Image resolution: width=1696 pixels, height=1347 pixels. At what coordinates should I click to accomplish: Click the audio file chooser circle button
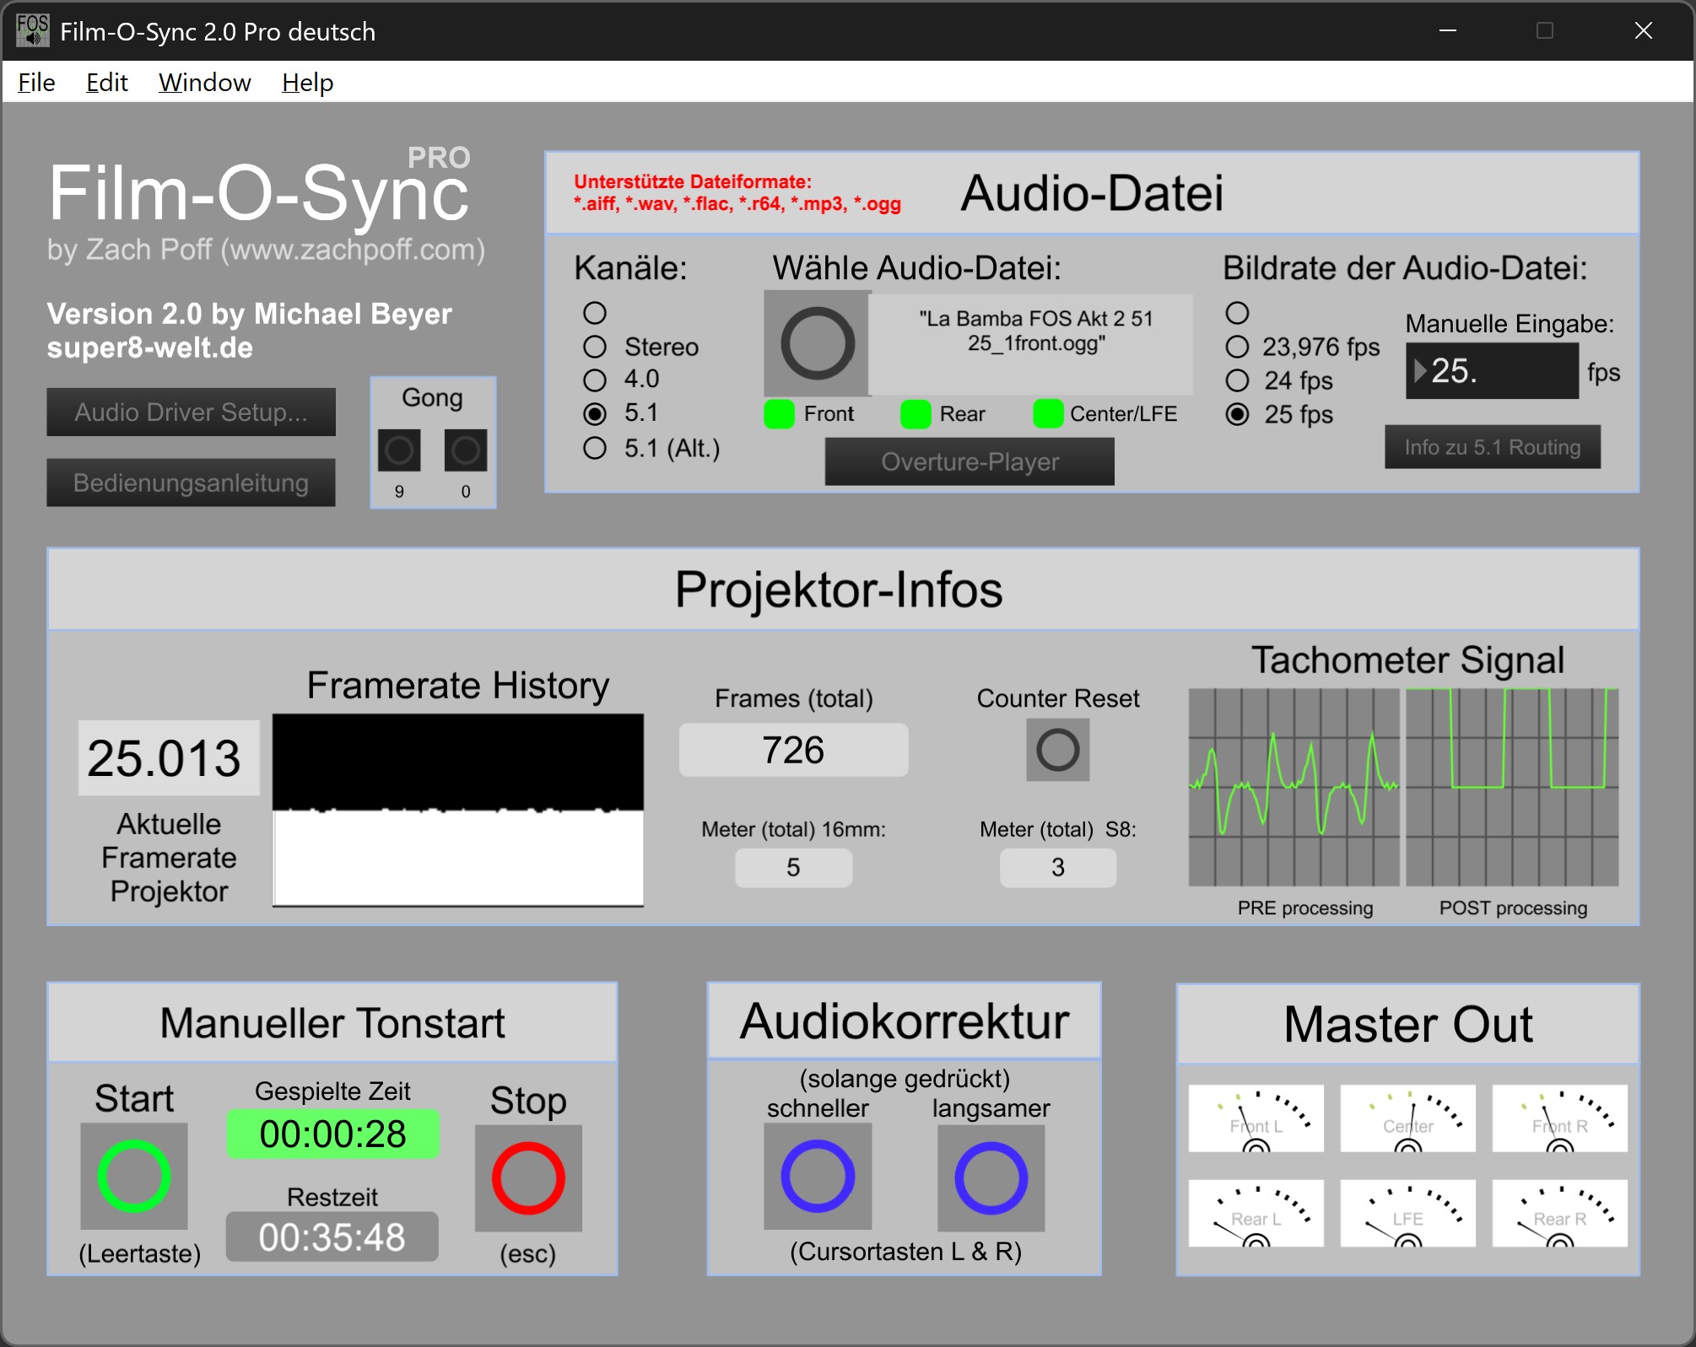coord(818,343)
